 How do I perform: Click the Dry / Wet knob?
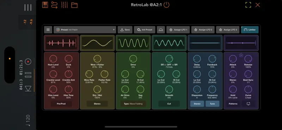(97, 89)
